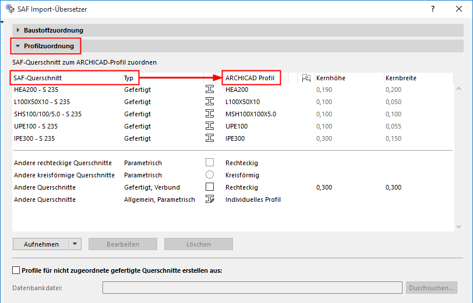This screenshot has width=473, height=303.
Task: Click the 0,055 Kernbreite value
Action: pos(393,126)
